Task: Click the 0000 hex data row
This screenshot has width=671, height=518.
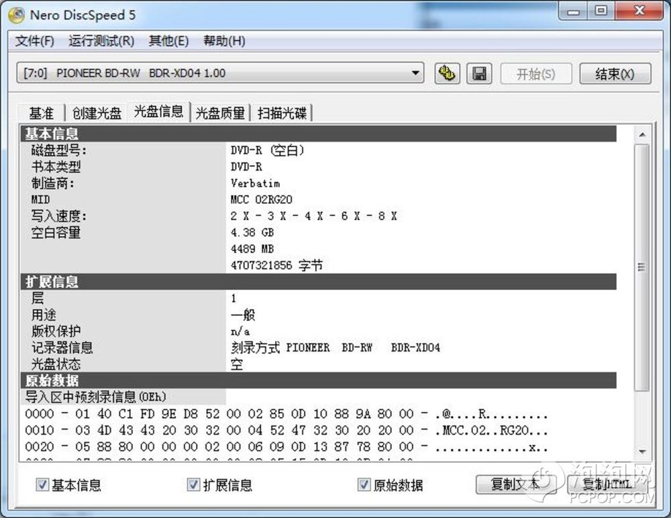Action: (287, 414)
